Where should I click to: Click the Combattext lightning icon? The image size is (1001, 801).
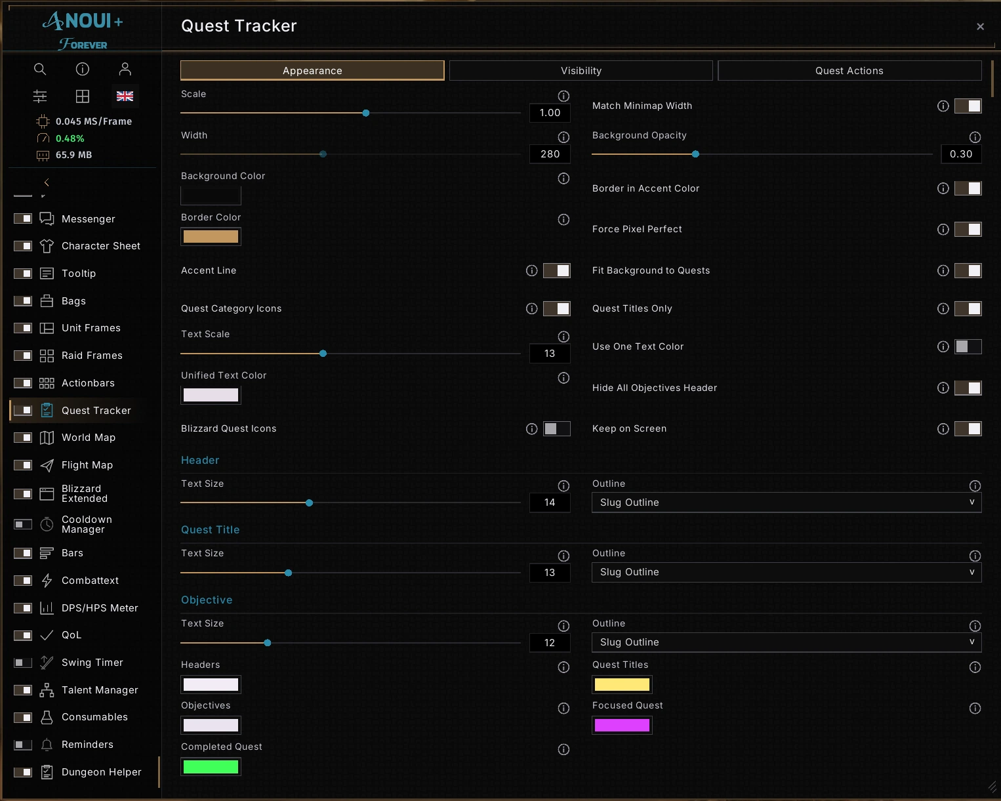(47, 581)
